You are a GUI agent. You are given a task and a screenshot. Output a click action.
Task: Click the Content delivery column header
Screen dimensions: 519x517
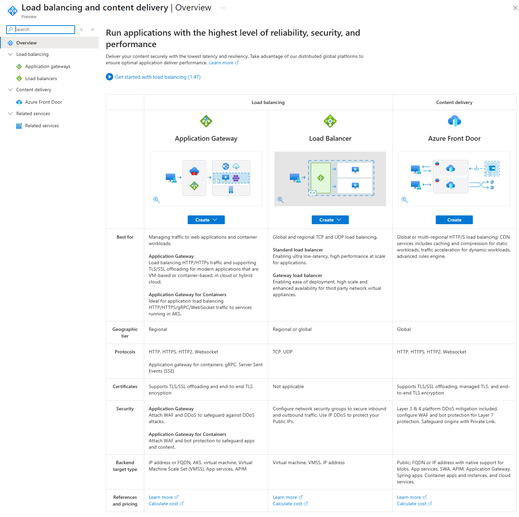click(x=454, y=102)
